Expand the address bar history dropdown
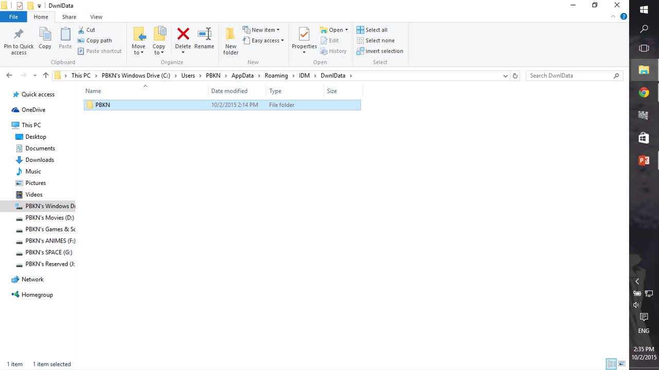659x370 pixels. pyautogui.click(x=505, y=76)
